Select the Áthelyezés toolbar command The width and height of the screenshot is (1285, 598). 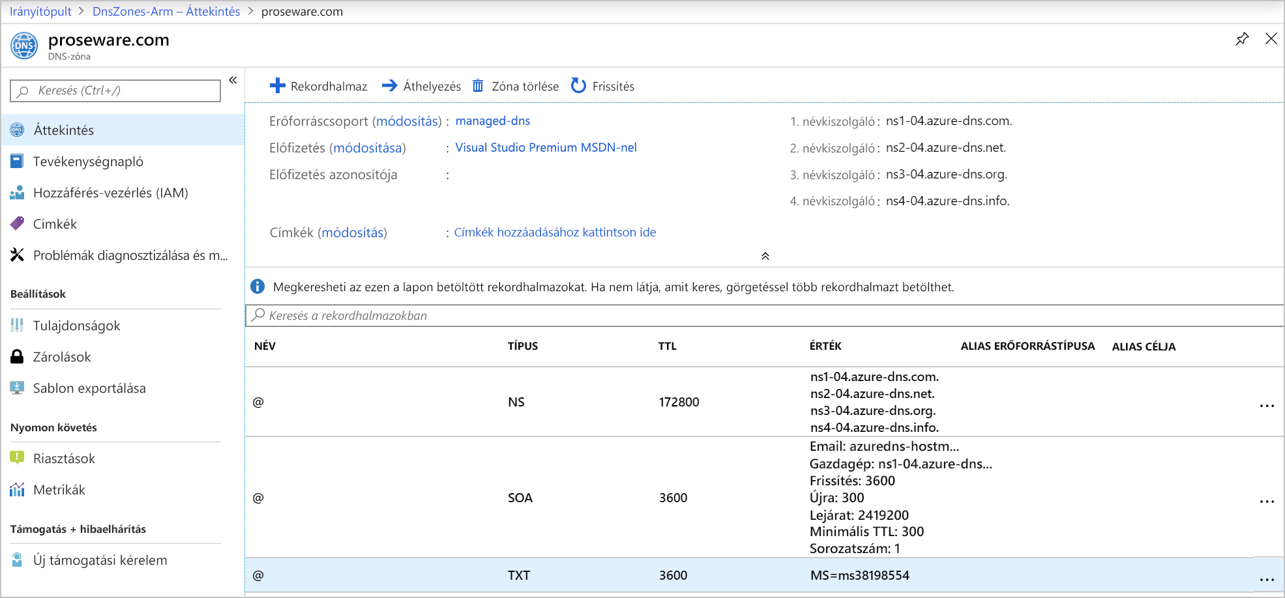432,87
